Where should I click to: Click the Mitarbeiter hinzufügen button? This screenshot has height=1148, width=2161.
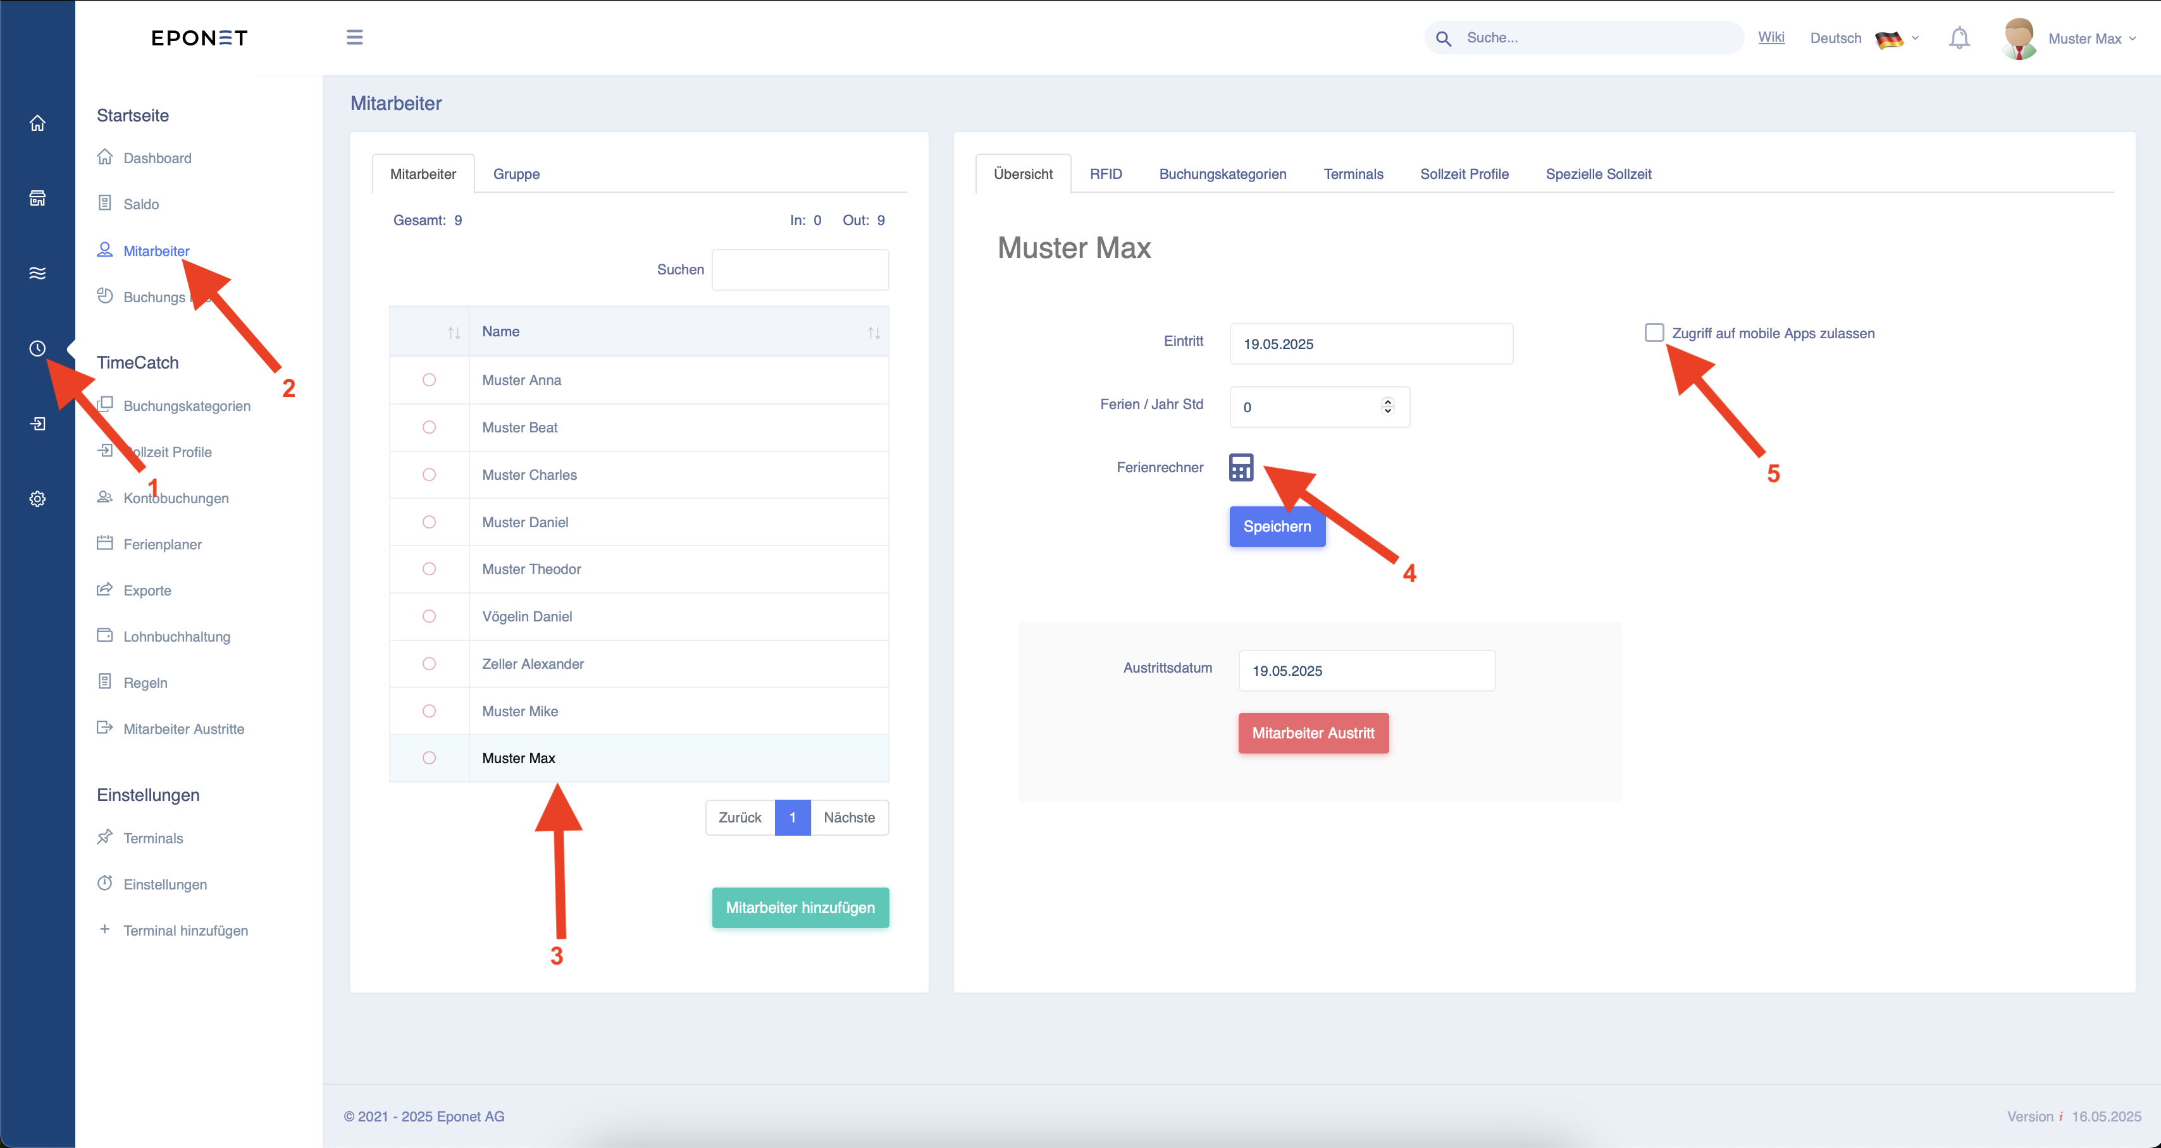pyautogui.click(x=800, y=907)
